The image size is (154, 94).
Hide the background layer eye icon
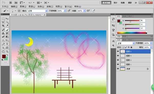pos(118,69)
